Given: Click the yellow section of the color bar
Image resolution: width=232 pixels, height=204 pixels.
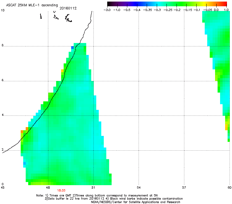Looking at the screenshot, I should tap(205, 4).
